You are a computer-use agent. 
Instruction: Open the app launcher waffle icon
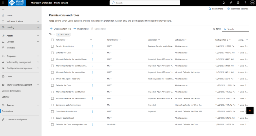3,3
